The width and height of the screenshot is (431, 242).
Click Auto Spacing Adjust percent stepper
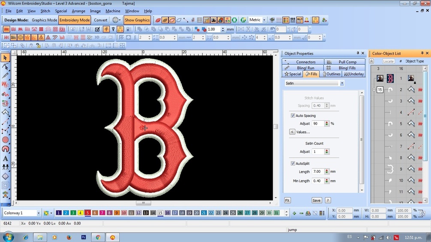coord(326,123)
